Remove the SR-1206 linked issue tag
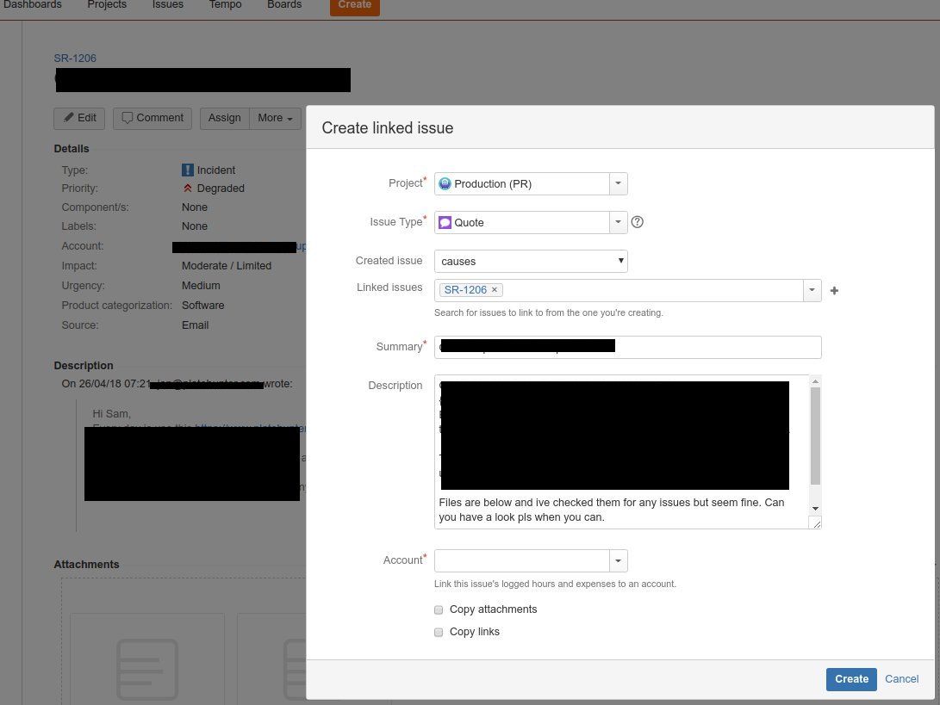 coord(495,290)
